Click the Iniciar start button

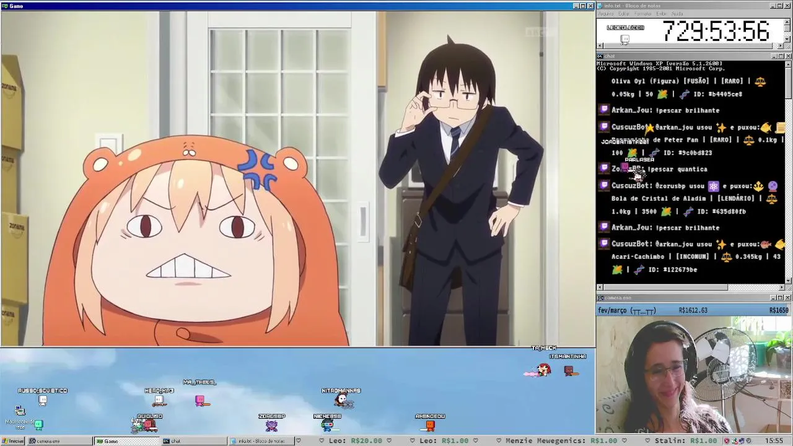click(x=12, y=441)
